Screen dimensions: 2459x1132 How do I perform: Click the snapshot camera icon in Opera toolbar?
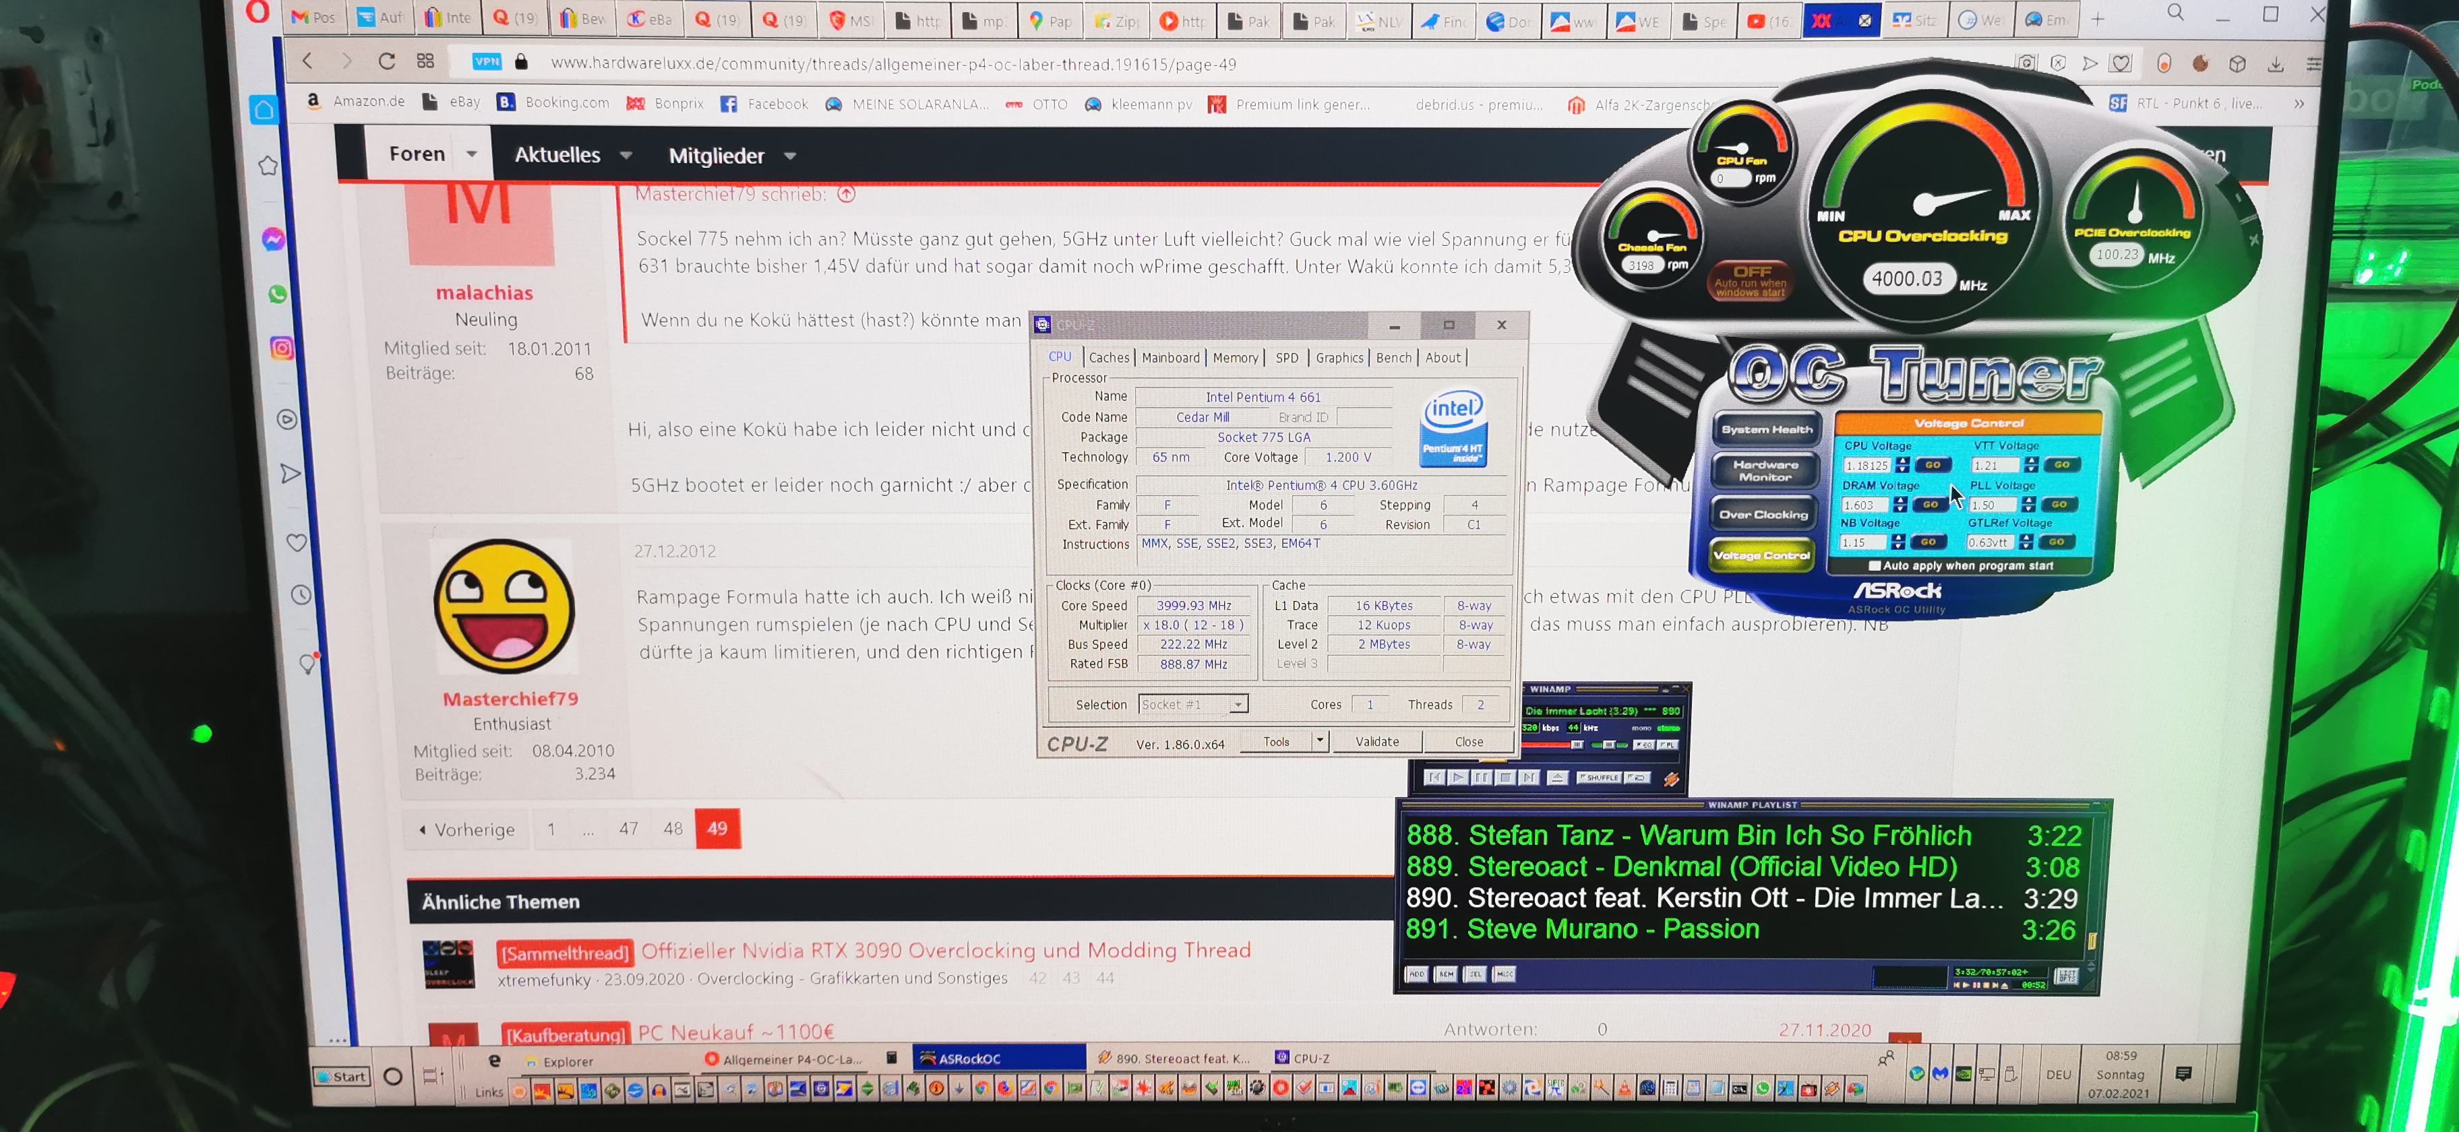pyautogui.click(x=2025, y=63)
